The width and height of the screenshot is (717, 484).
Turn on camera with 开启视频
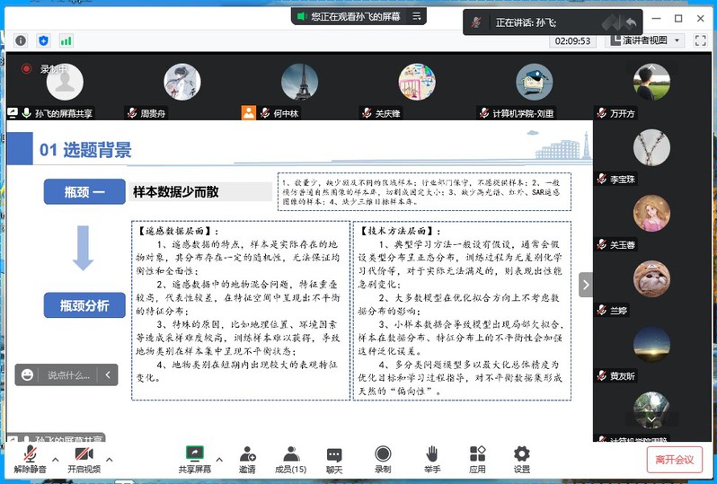(x=84, y=454)
